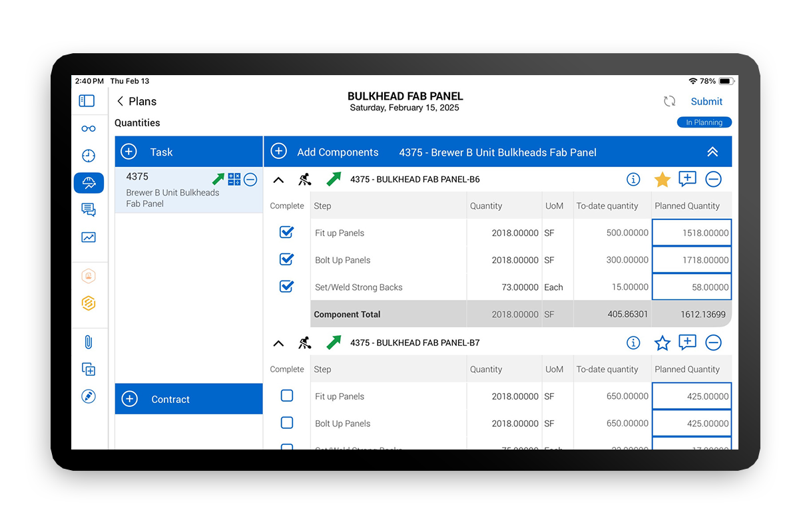This screenshot has width=809, height=524.
Task: Collapse the PANEL-B7 component section
Action: [278, 342]
